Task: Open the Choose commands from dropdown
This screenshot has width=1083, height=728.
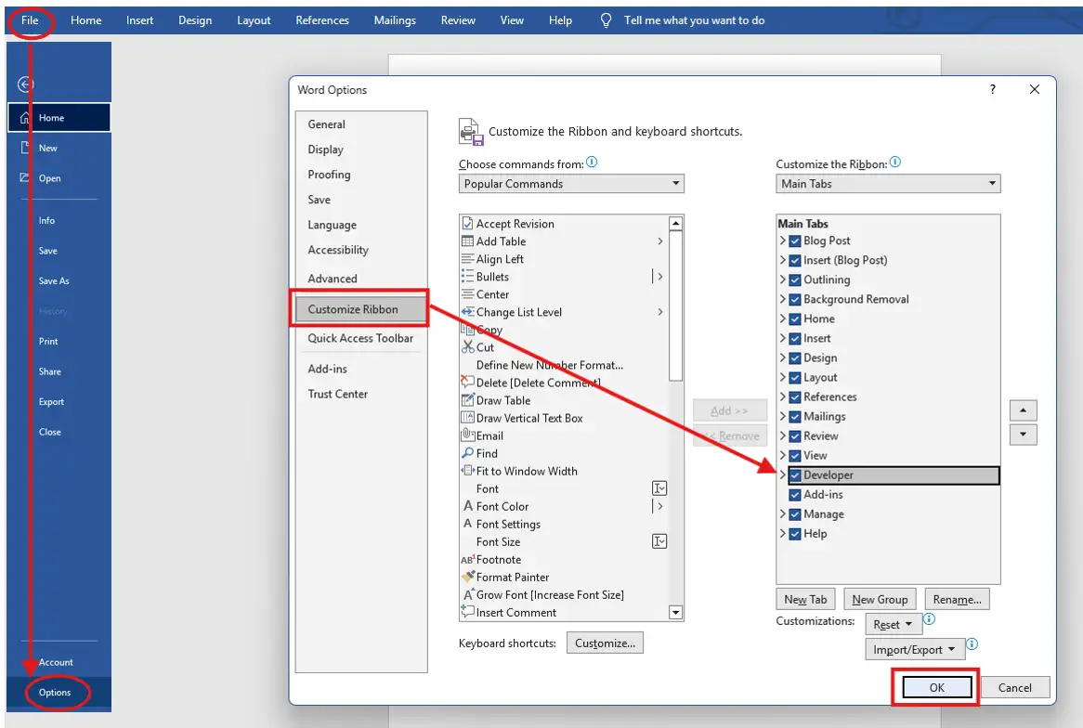Action: pos(675,183)
